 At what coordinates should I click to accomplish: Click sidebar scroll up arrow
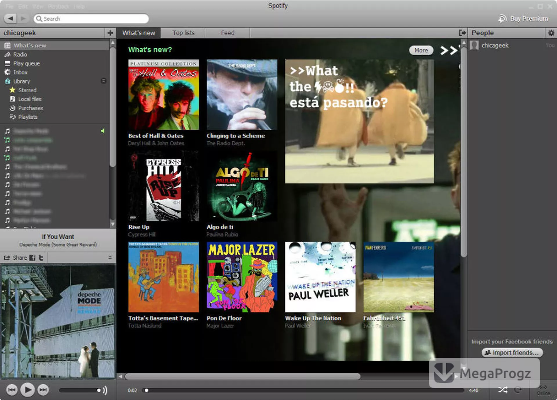click(113, 43)
